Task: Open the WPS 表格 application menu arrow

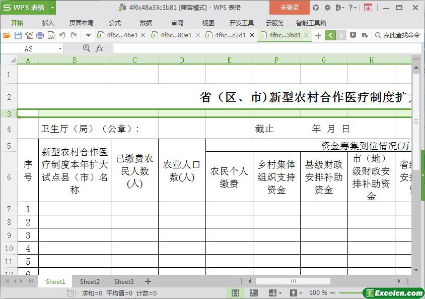Action: pyautogui.click(x=52, y=8)
